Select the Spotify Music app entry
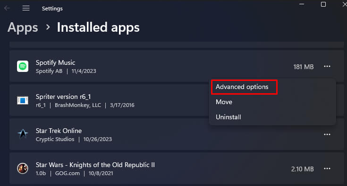347x186 pixels. tap(177, 66)
